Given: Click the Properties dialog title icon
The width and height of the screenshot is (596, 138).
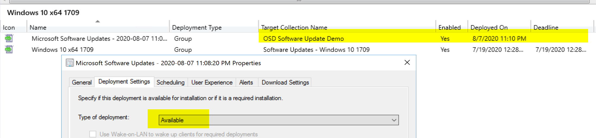Looking at the screenshot, I should [x=70, y=63].
